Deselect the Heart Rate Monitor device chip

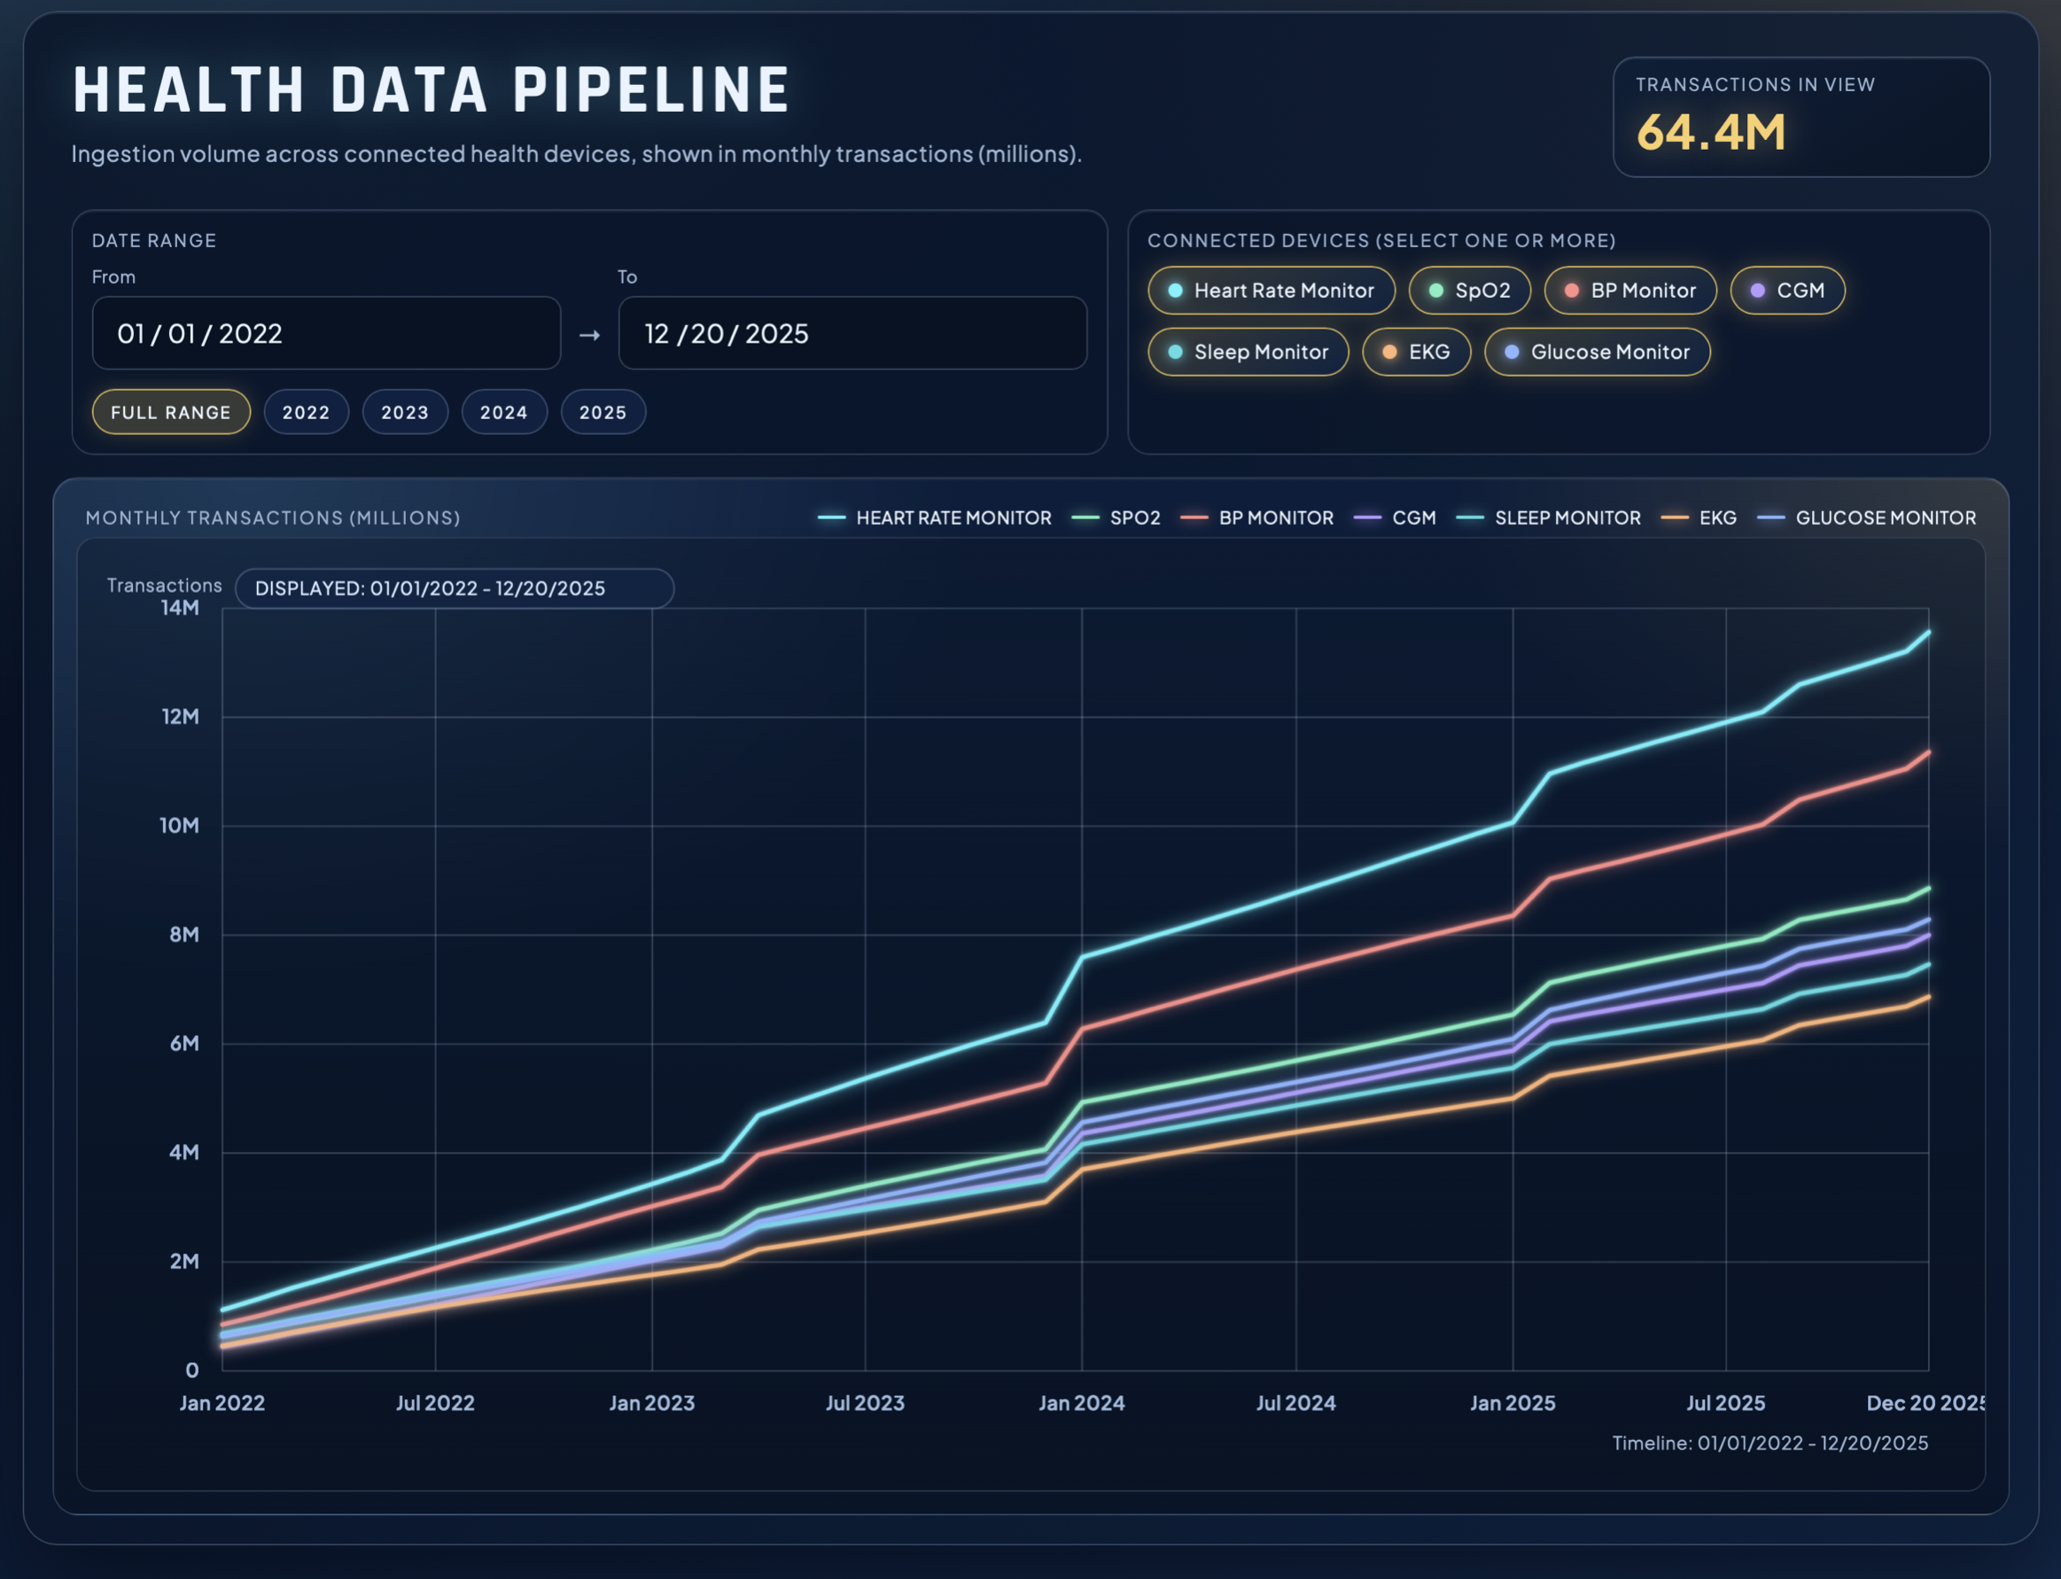tap(1272, 291)
